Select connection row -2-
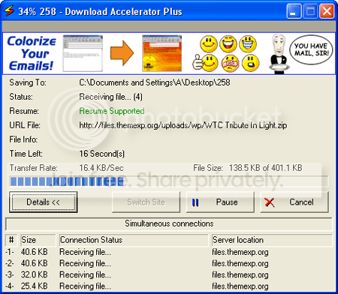Screen dimensions: 338x294 click(x=169, y=263)
